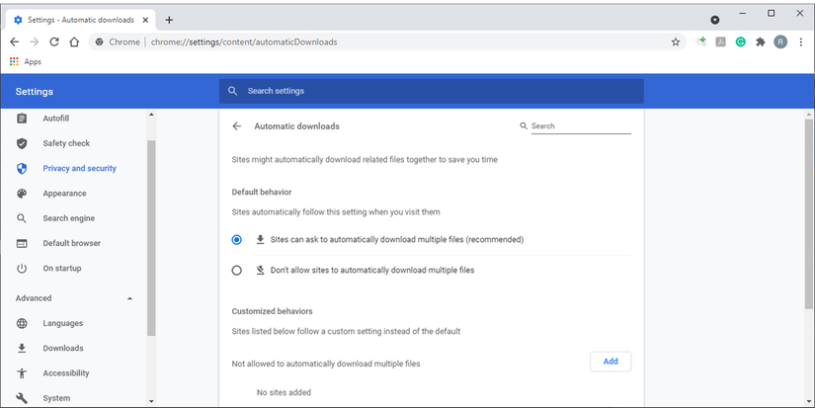
Task: Open System settings in sidebar
Action: [56, 398]
